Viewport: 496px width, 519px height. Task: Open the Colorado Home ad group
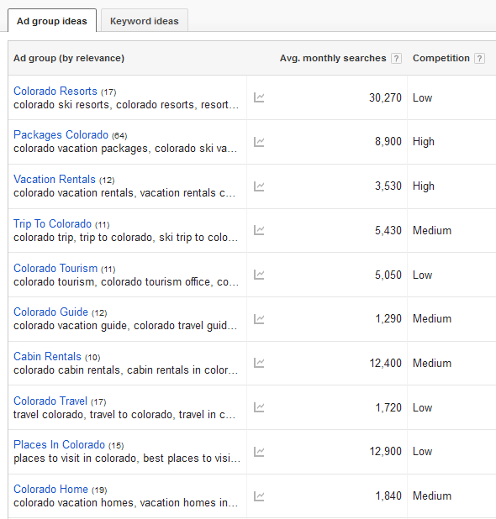(x=50, y=489)
